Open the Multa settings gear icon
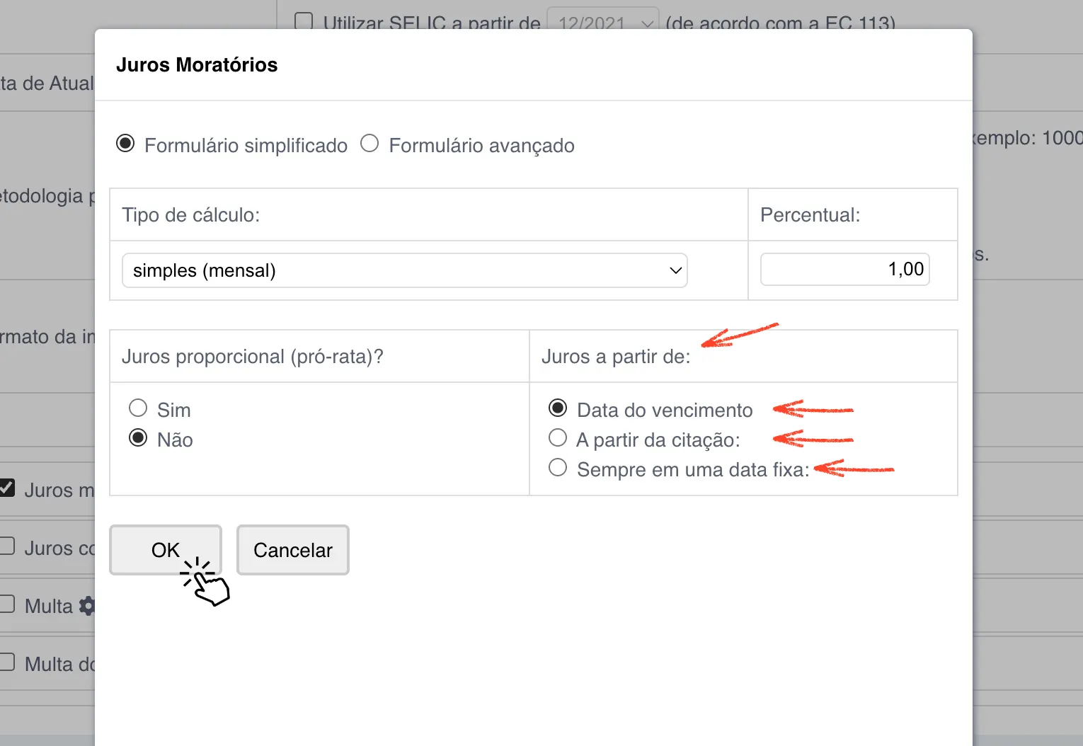Screen dimensions: 1083x746 pyautogui.click(x=87, y=606)
